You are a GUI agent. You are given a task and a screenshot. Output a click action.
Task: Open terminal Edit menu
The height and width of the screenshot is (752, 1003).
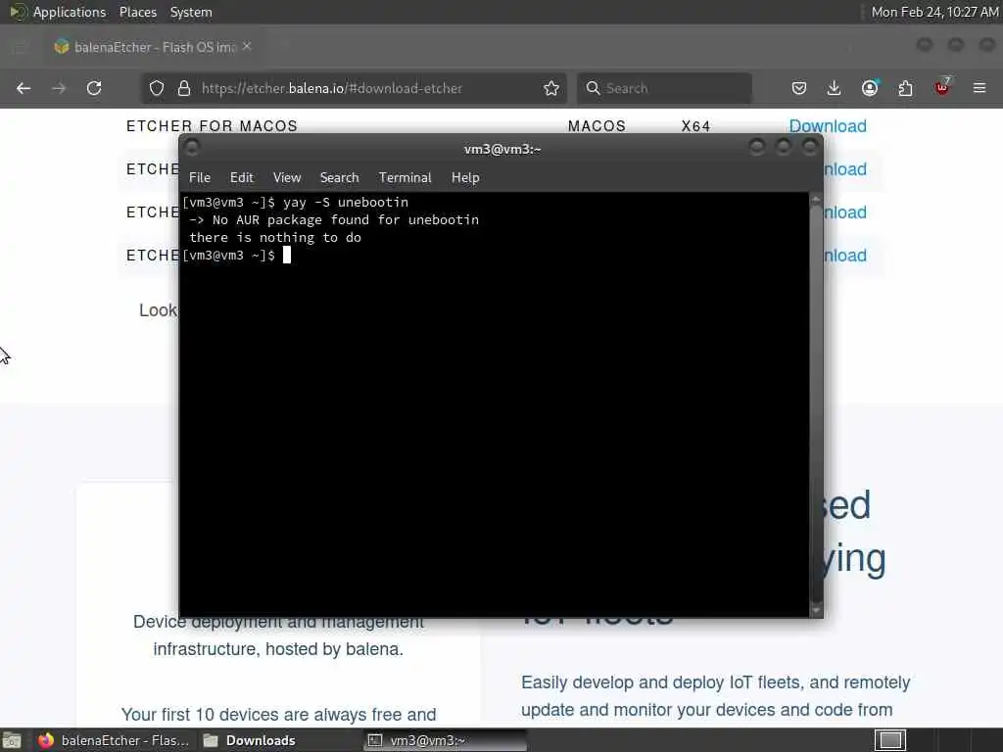tap(242, 178)
